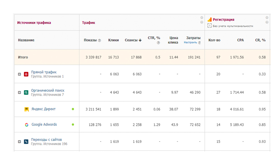Click the Регистрация analytics bar-chart icon

210,20
